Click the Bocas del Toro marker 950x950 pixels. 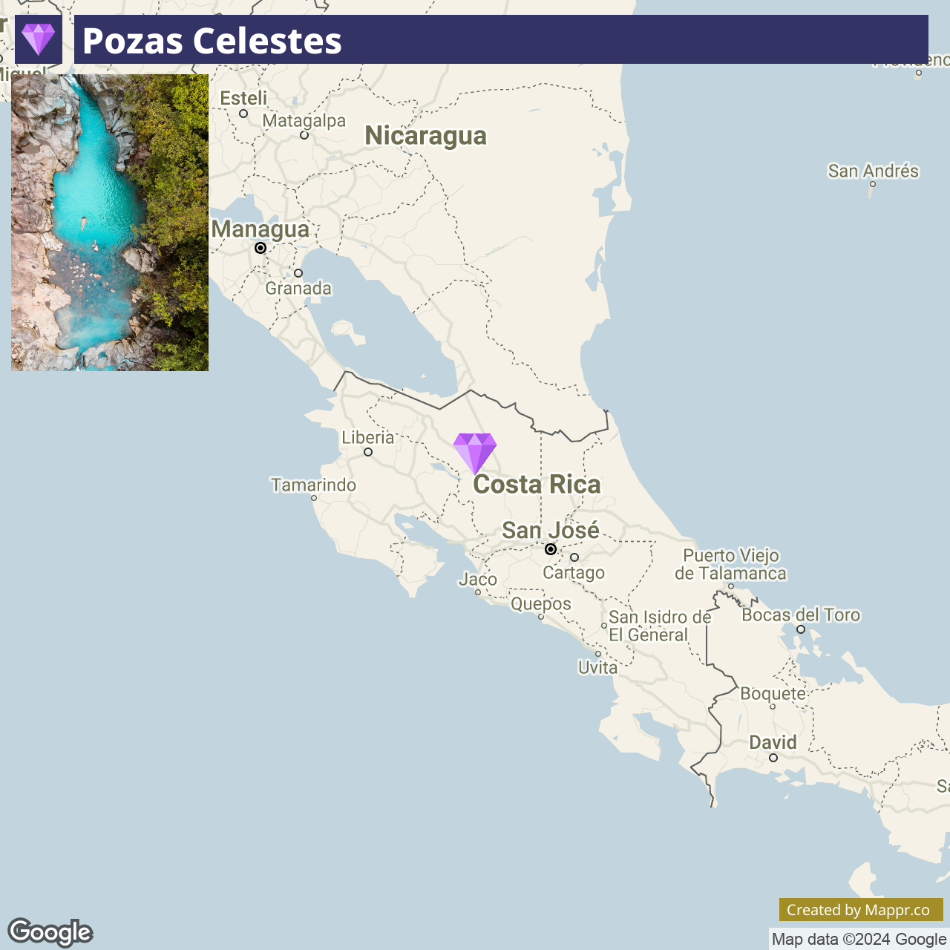801,629
